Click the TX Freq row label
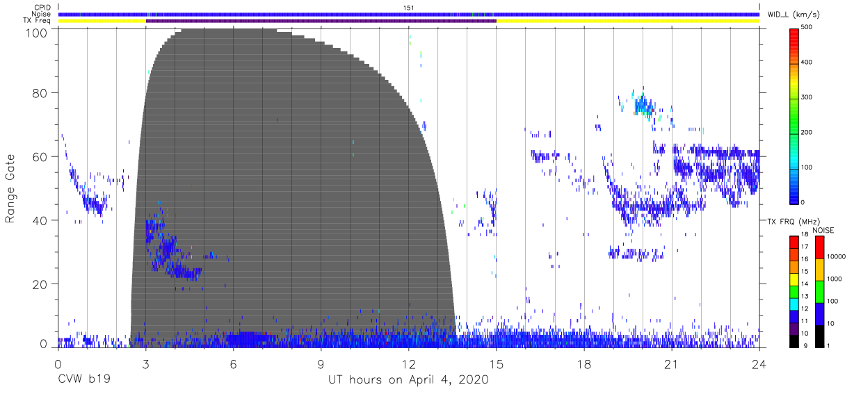This screenshot has height=394, width=854. (38, 21)
